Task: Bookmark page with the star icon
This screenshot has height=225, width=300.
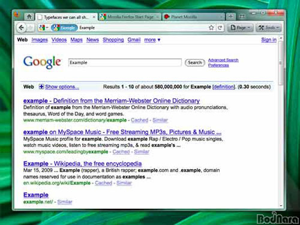Action: (x=211, y=28)
